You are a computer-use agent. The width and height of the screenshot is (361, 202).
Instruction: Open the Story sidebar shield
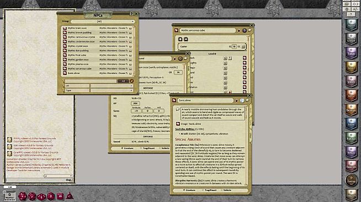pyautogui.click(x=351, y=67)
